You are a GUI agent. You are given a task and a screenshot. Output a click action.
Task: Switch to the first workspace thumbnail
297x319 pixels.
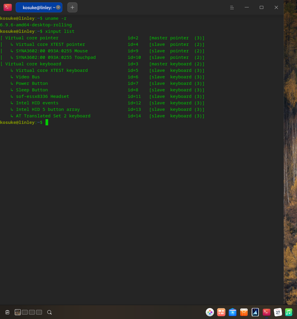18,312
